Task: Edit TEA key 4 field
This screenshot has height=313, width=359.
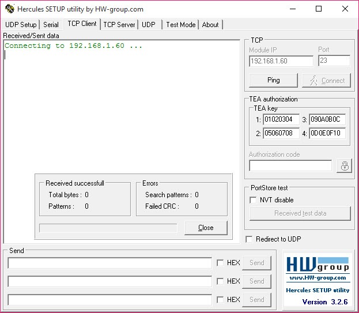Action: pos(327,133)
